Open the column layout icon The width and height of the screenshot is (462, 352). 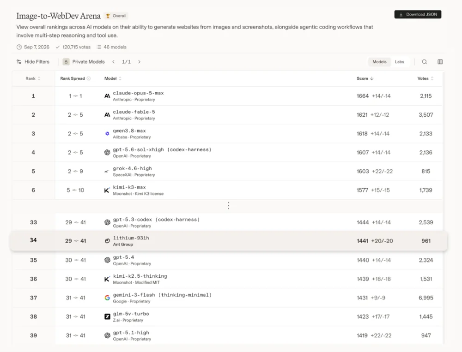pyautogui.click(x=440, y=62)
